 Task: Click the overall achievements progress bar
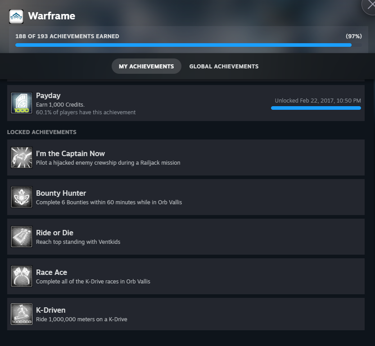[x=189, y=45]
